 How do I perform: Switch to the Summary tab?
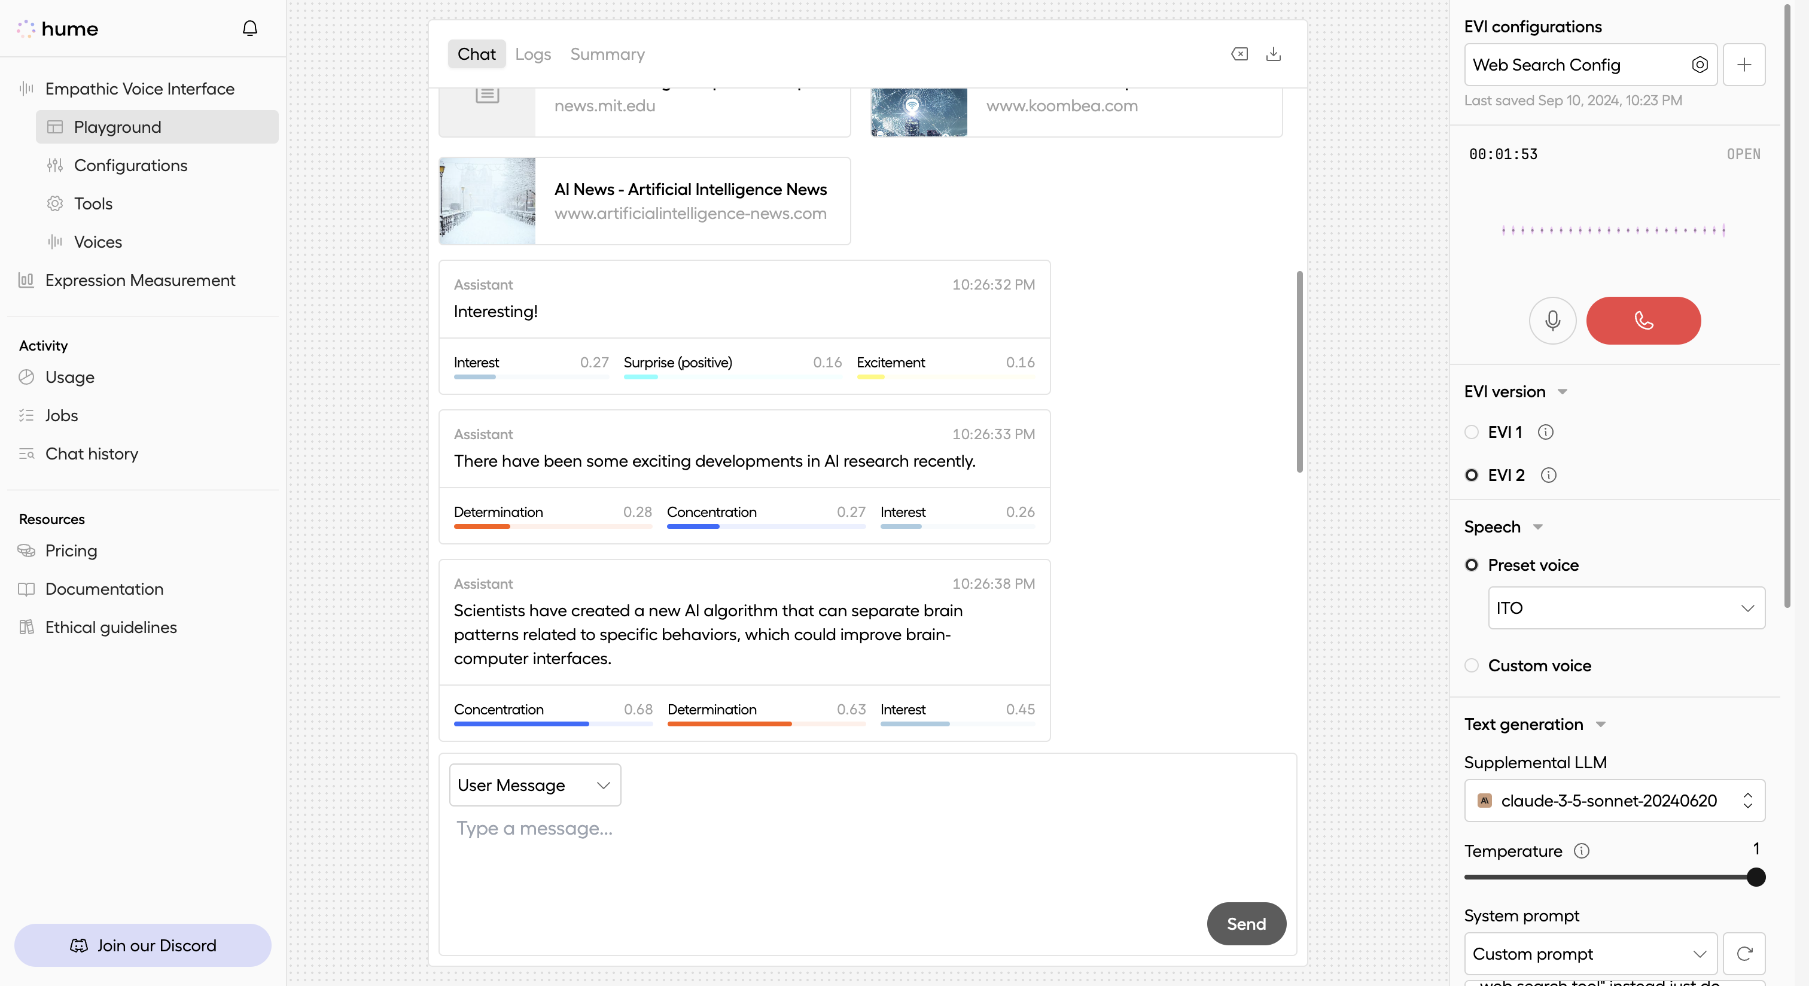607,54
